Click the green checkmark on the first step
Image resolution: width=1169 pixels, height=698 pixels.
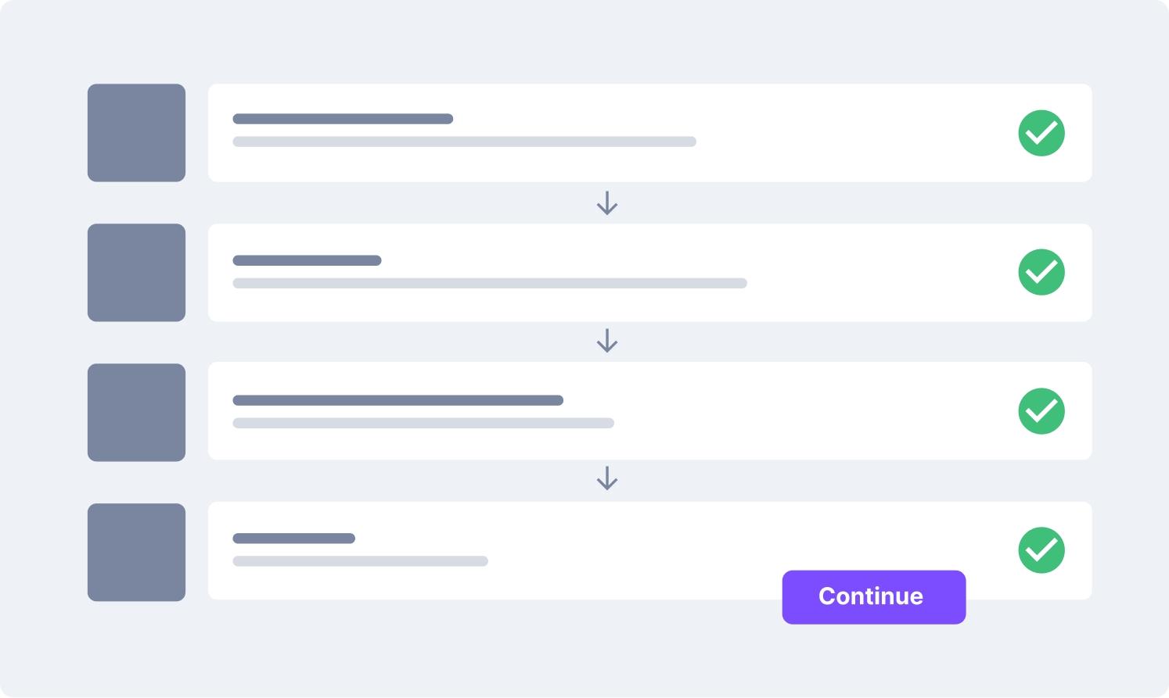pyautogui.click(x=1041, y=133)
